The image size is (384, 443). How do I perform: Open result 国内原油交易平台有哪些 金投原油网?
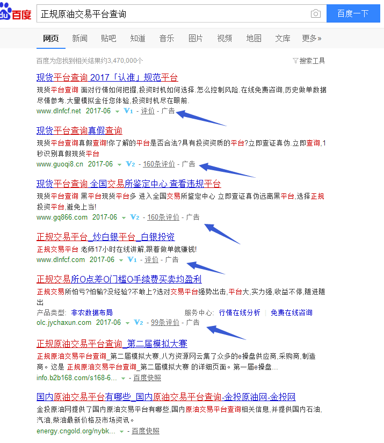(x=166, y=397)
